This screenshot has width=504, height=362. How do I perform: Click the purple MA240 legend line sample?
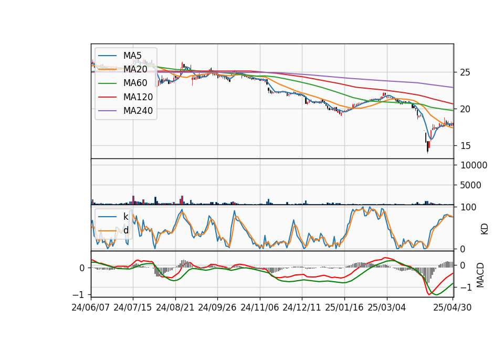pos(107,111)
